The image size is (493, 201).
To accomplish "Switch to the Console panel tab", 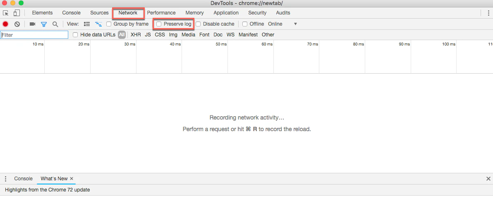I will click(x=72, y=13).
